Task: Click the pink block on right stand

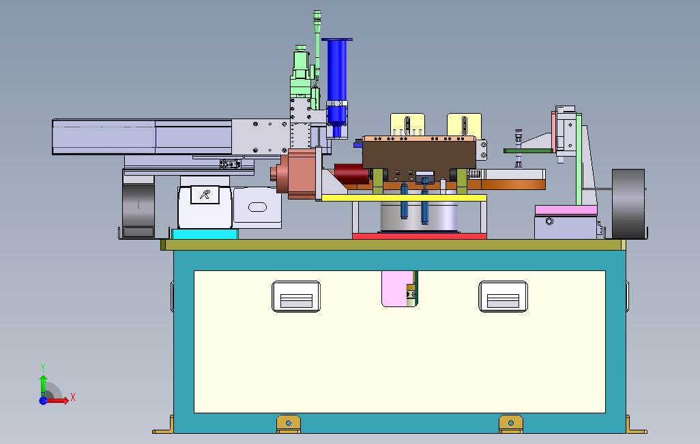Action: (x=566, y=210)
